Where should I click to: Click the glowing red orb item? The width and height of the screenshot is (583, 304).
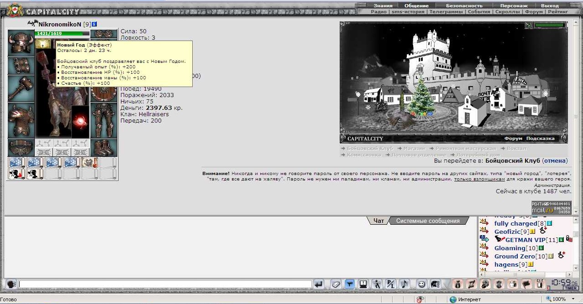point(80,121)
